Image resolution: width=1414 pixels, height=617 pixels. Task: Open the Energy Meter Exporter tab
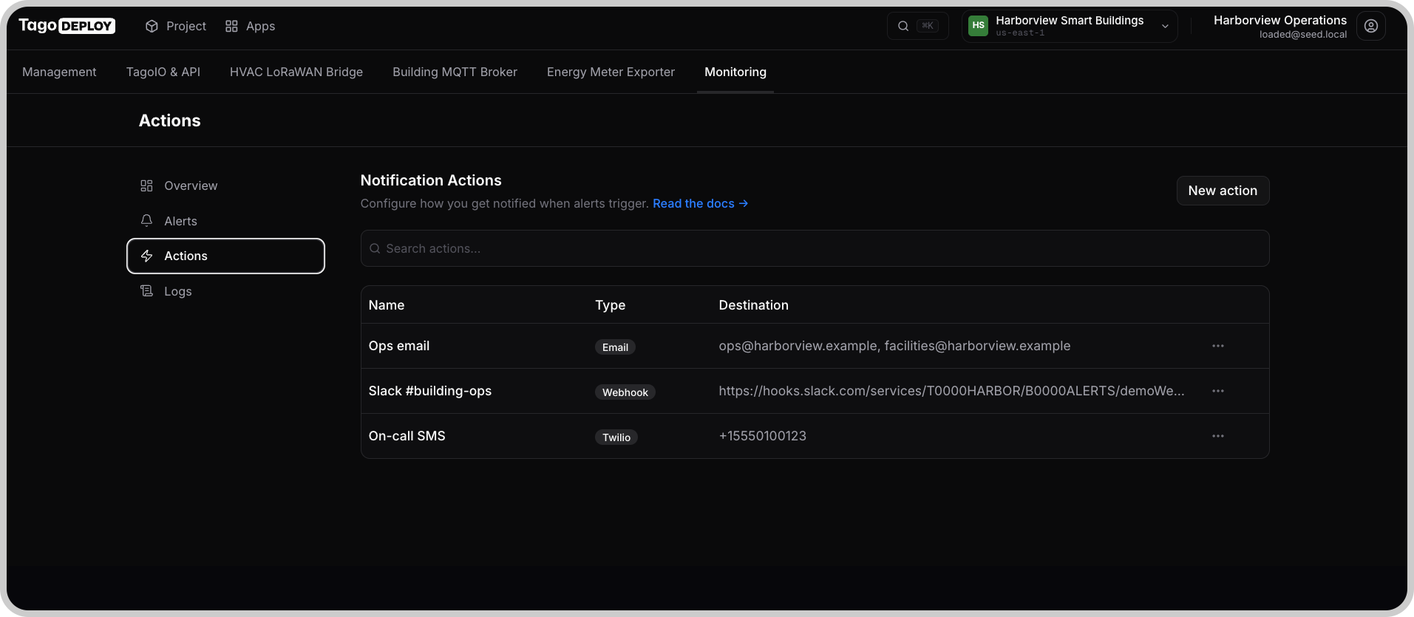(x=611, y=72)
